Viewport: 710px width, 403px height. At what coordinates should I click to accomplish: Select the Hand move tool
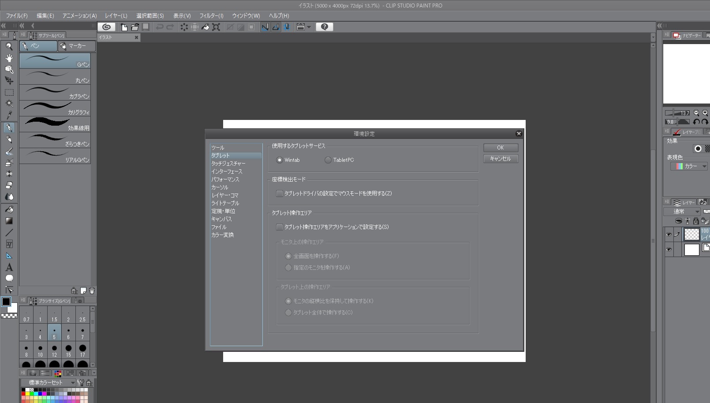tap(9, 58)
